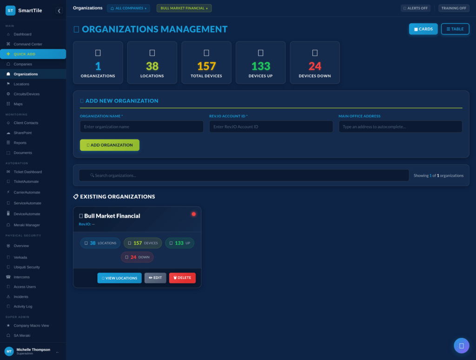Click the 38 LOCATIONS badge
The width and height of the screenshot is (476, 360).
(100, 243)
